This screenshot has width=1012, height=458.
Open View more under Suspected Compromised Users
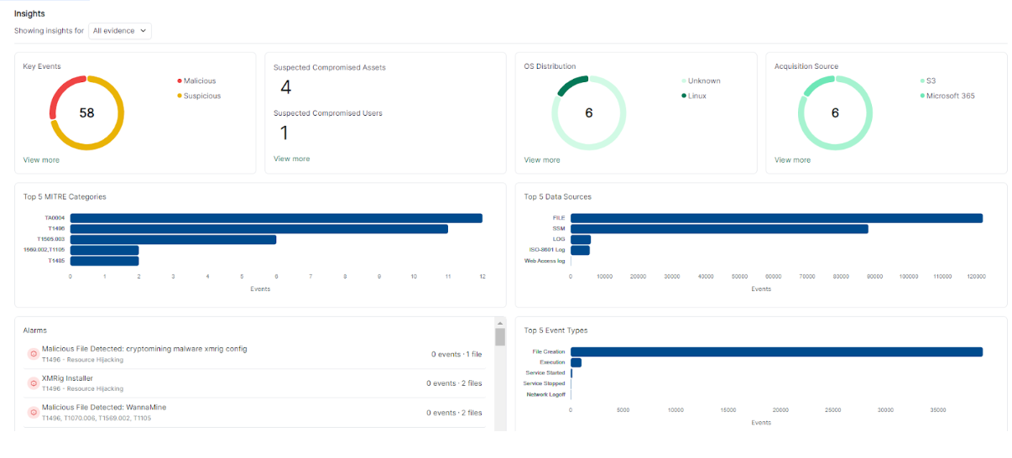[291, 159]
